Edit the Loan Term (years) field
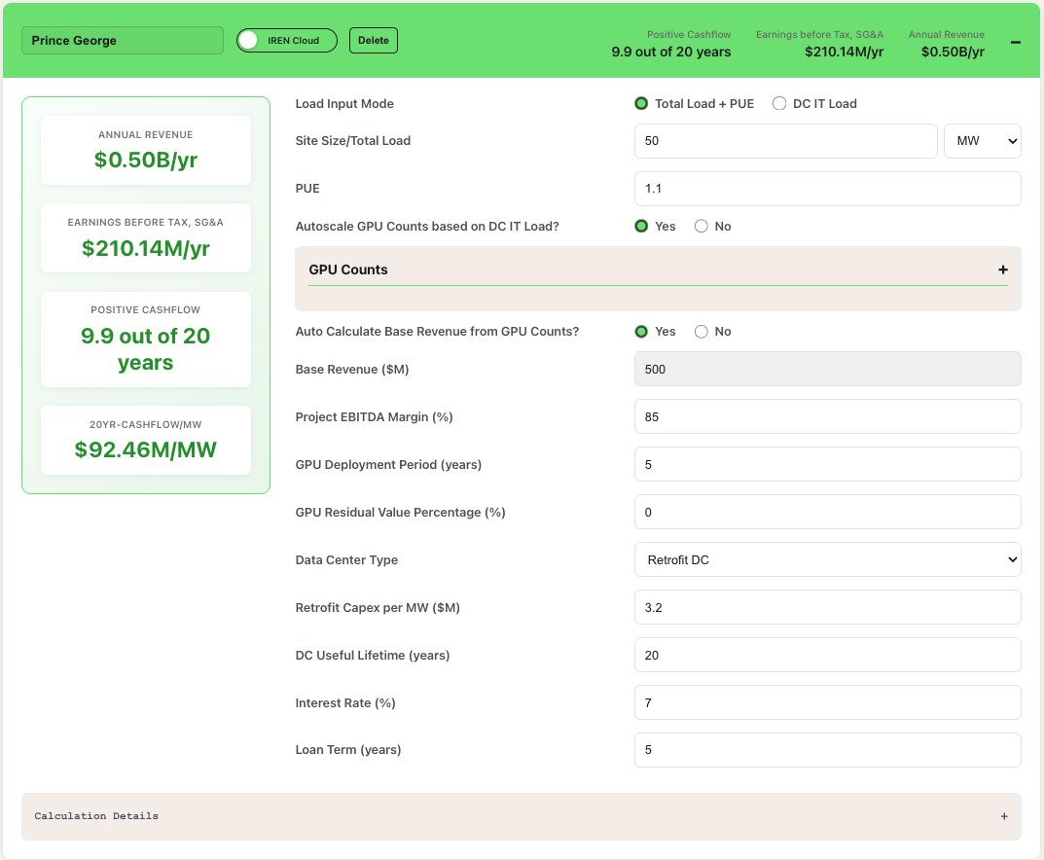 coord(828,750)
